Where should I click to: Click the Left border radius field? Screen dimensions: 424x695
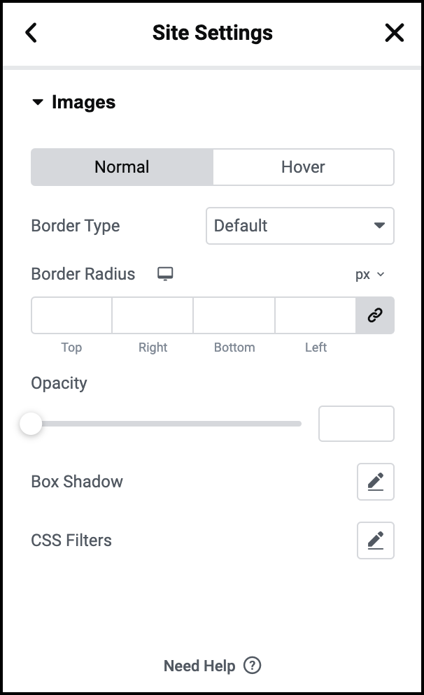click(x=316, y=315)
